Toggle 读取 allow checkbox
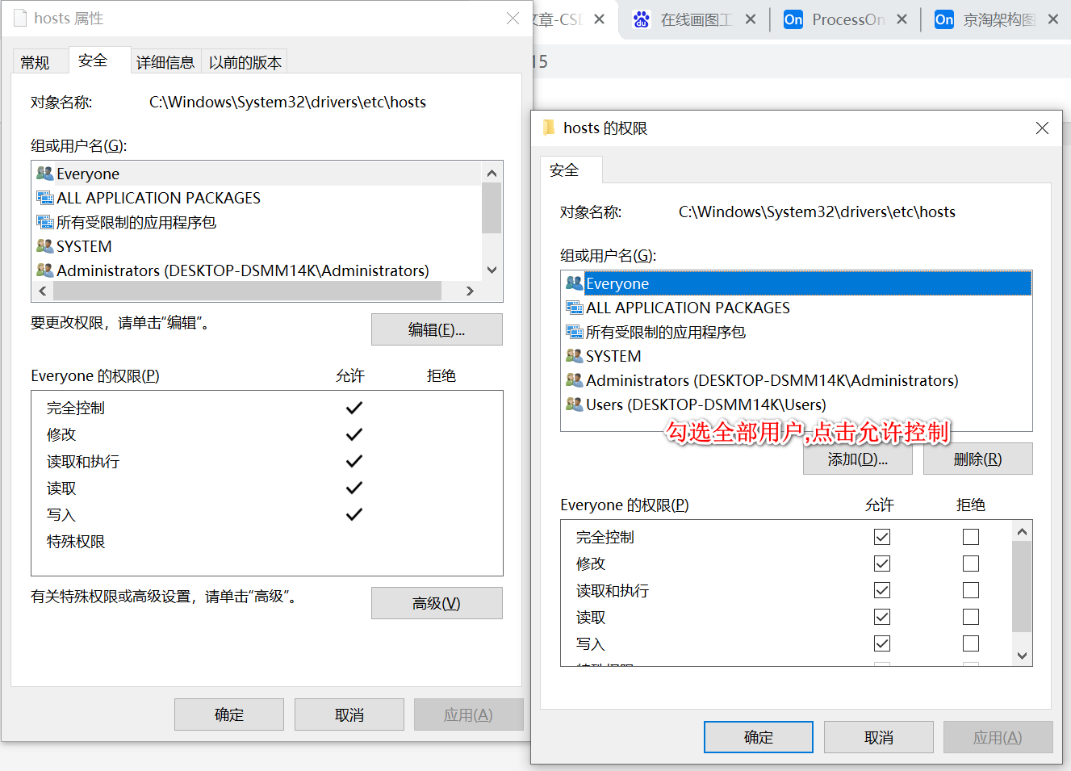The height and width of the screenshot is (771, 1071). [882, 617]
